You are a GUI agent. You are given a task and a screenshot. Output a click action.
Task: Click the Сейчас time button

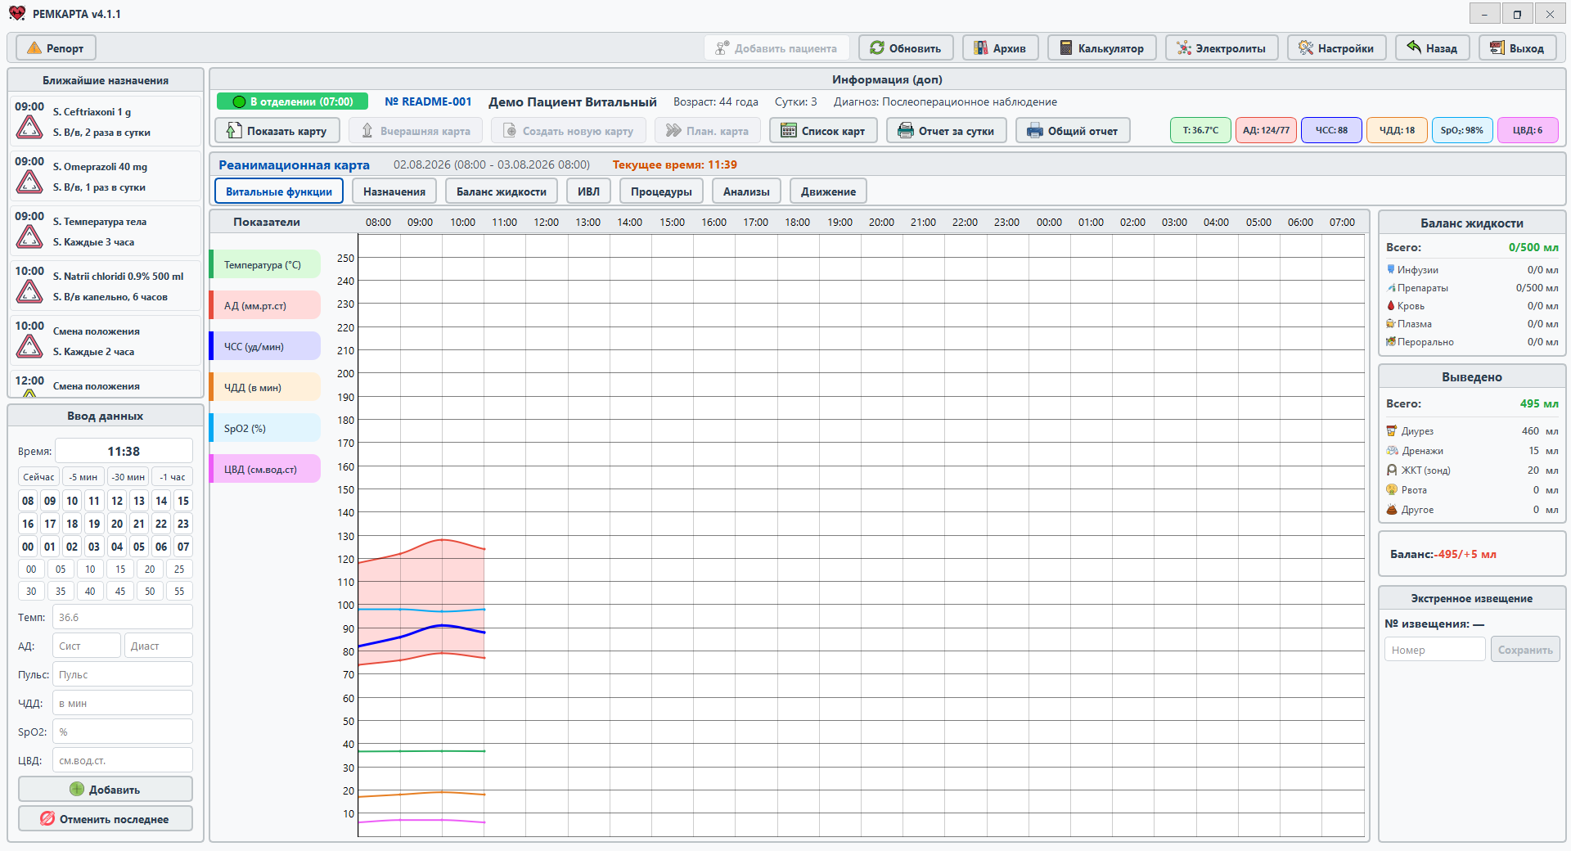coord(38,477)
